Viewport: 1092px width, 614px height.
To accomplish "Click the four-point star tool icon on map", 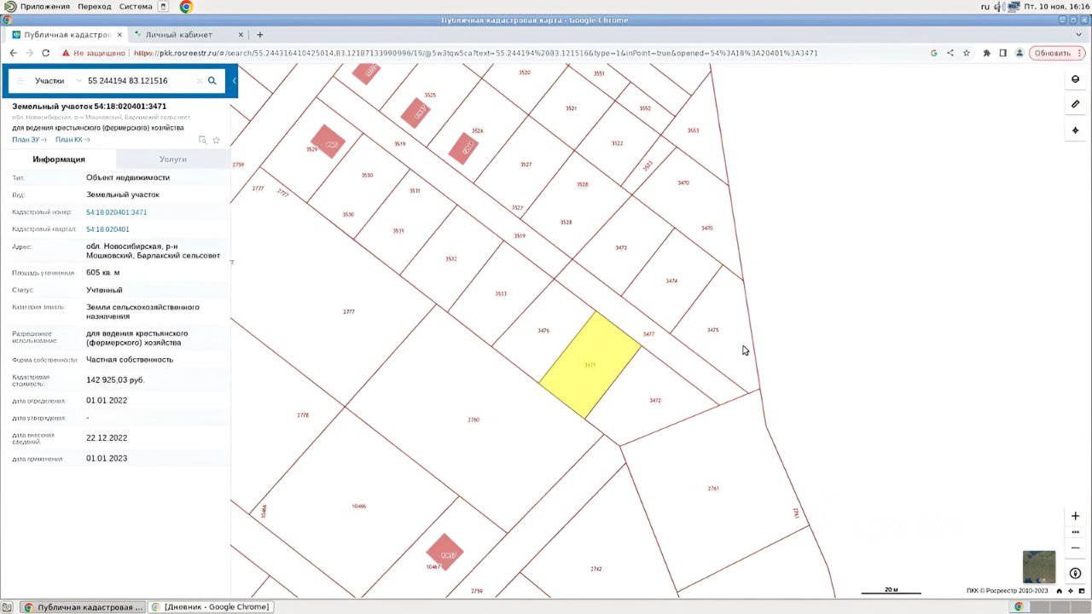I will click(x=1075, y=130).
